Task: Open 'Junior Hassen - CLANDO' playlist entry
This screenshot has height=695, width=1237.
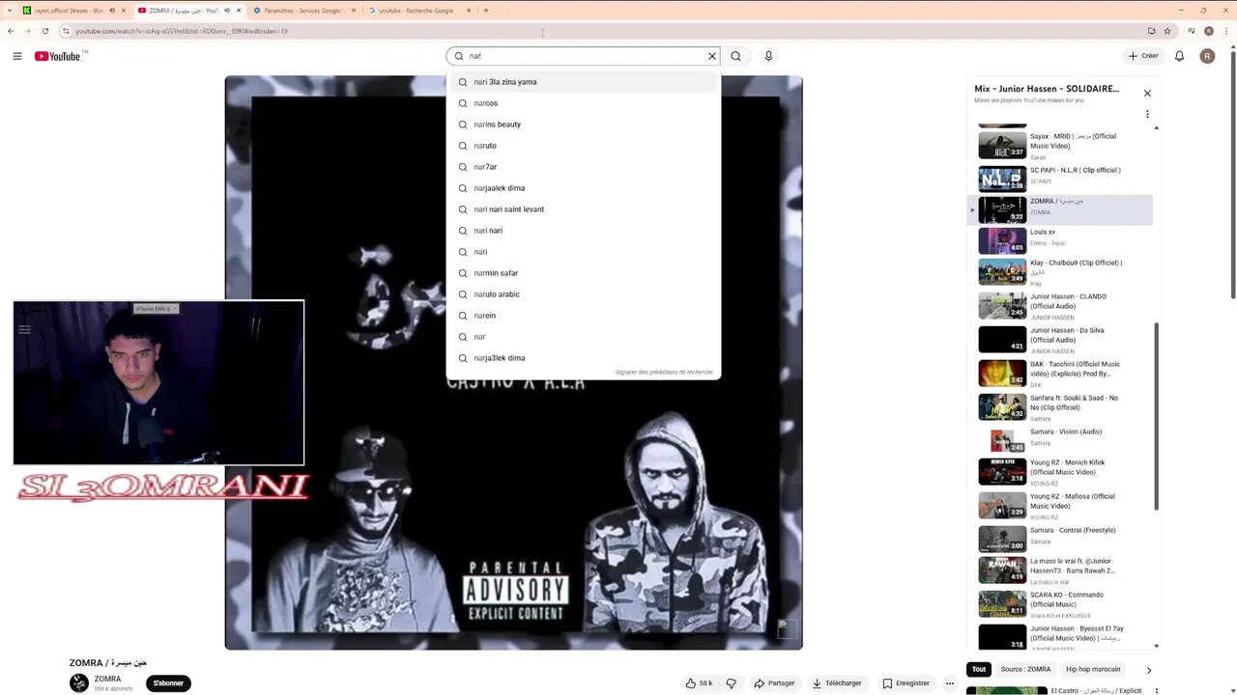Action: (1060, 306)
